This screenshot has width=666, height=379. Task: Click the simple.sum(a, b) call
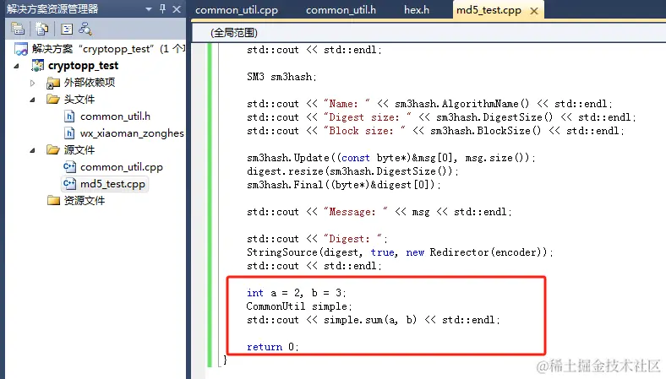(x=370, y=320)
